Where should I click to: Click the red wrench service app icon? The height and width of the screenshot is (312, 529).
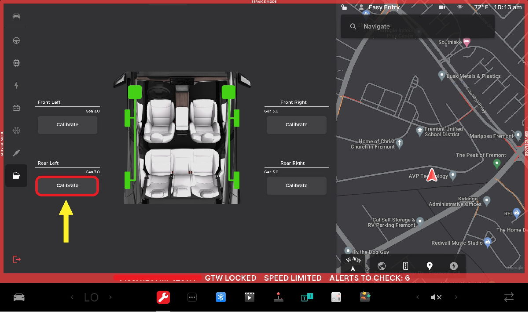tap(163, 297)
